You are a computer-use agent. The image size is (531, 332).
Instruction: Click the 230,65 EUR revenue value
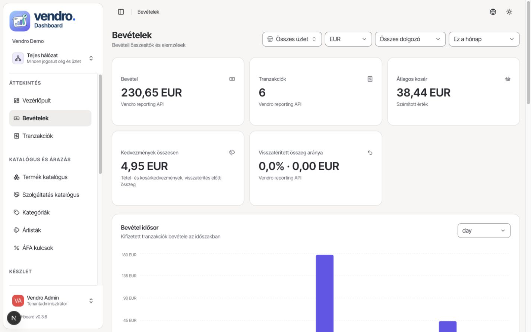click(151, 92)
